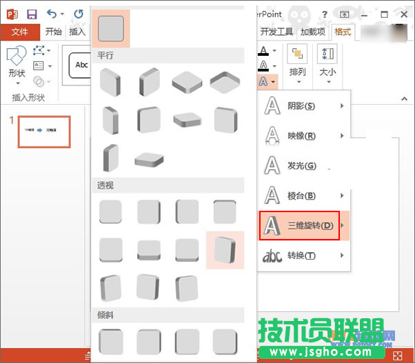Switch to the 开发工具 ribbon tab
Viewport: 415px width, 363px height.
point(276,32)
